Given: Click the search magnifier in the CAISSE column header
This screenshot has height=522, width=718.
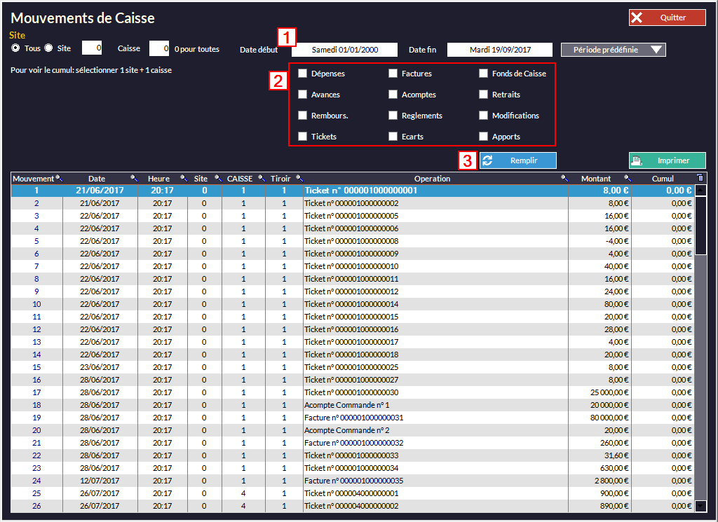Looking at the screenshot, I should click(x=262, y=179).
